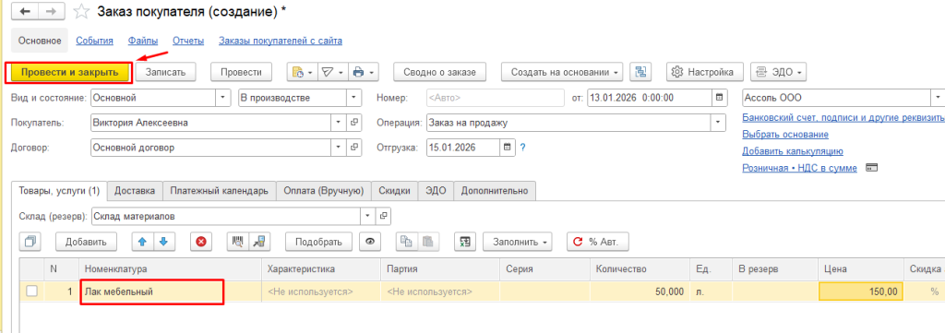Image resolution: width=945 pixels, height=333 pixels.
Task: Switch to the Скидки tab
Action: (395, 191)
